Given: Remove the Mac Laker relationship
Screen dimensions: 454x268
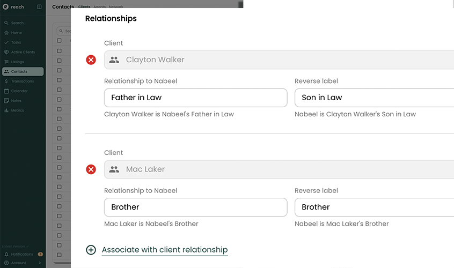Looking at the screenshot, I should (x=91, y=169).
